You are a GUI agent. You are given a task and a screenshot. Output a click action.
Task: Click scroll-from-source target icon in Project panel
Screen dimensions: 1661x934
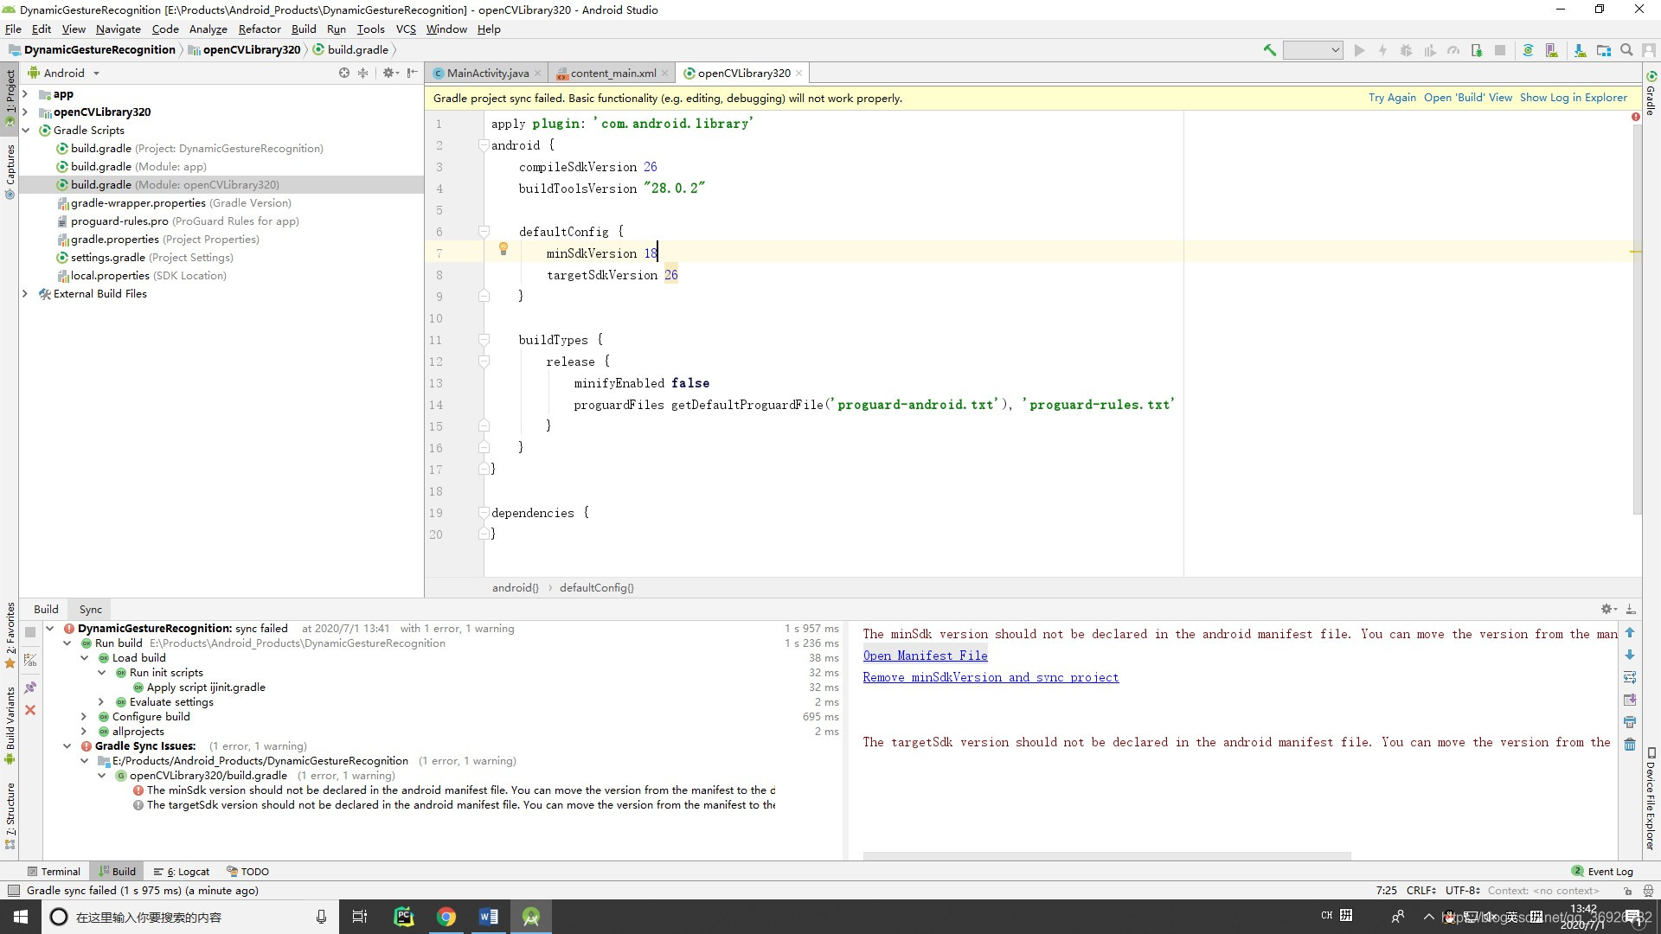click(x=344, y=73)
